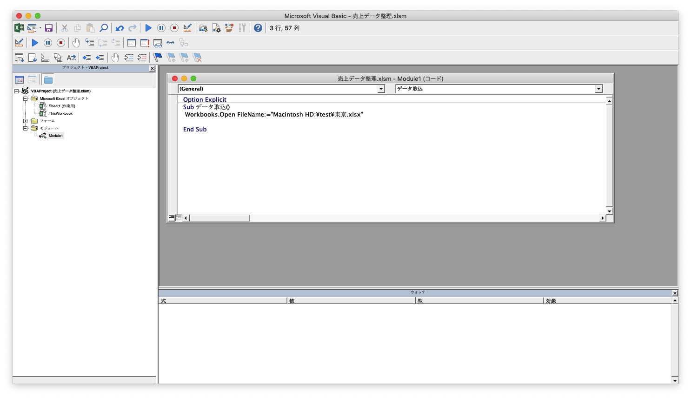Image resolution: width=691 pixels, height=398 pixels.
Task: Outdent the selected code
Action: [x=100, y=58]
